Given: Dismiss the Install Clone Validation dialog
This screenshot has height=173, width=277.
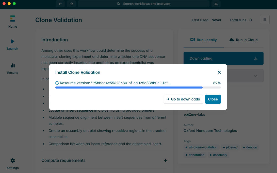Looking at the screenshot, I should [x=219, y=72].
